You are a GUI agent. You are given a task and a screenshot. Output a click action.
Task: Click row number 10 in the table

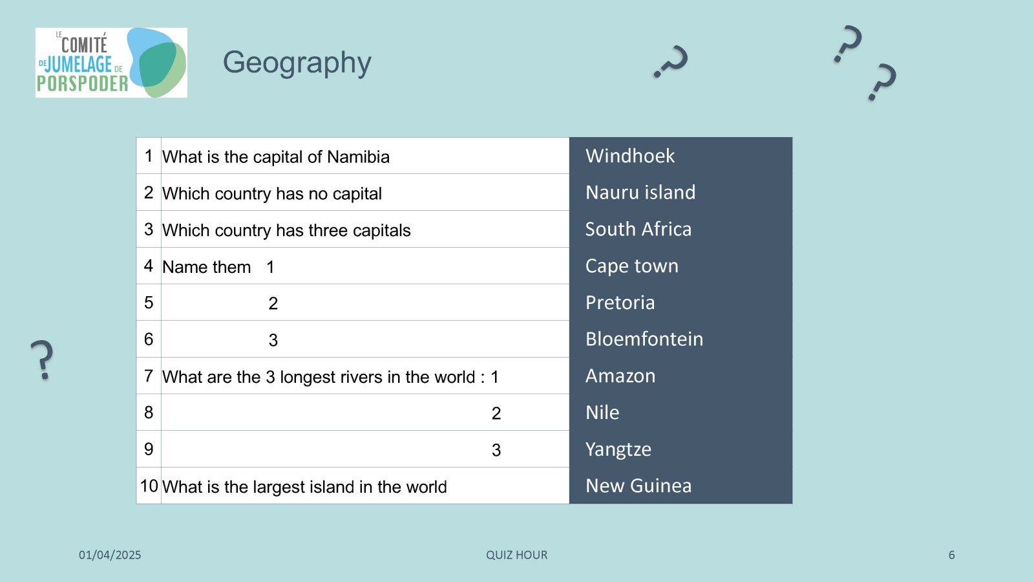pos(149,486)
